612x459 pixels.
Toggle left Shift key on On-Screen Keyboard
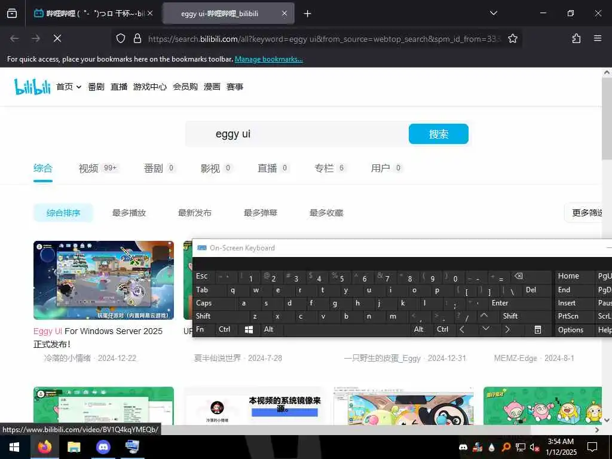pyautogui.click(x=203, y=316)
